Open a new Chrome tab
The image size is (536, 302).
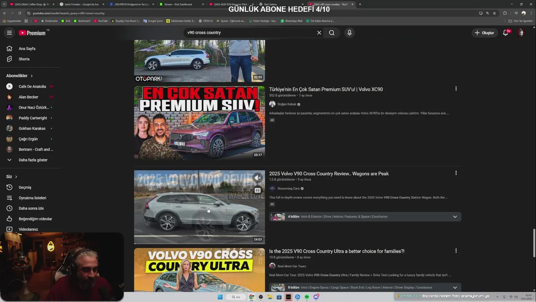pyautogui.click(x=360, y=4)
